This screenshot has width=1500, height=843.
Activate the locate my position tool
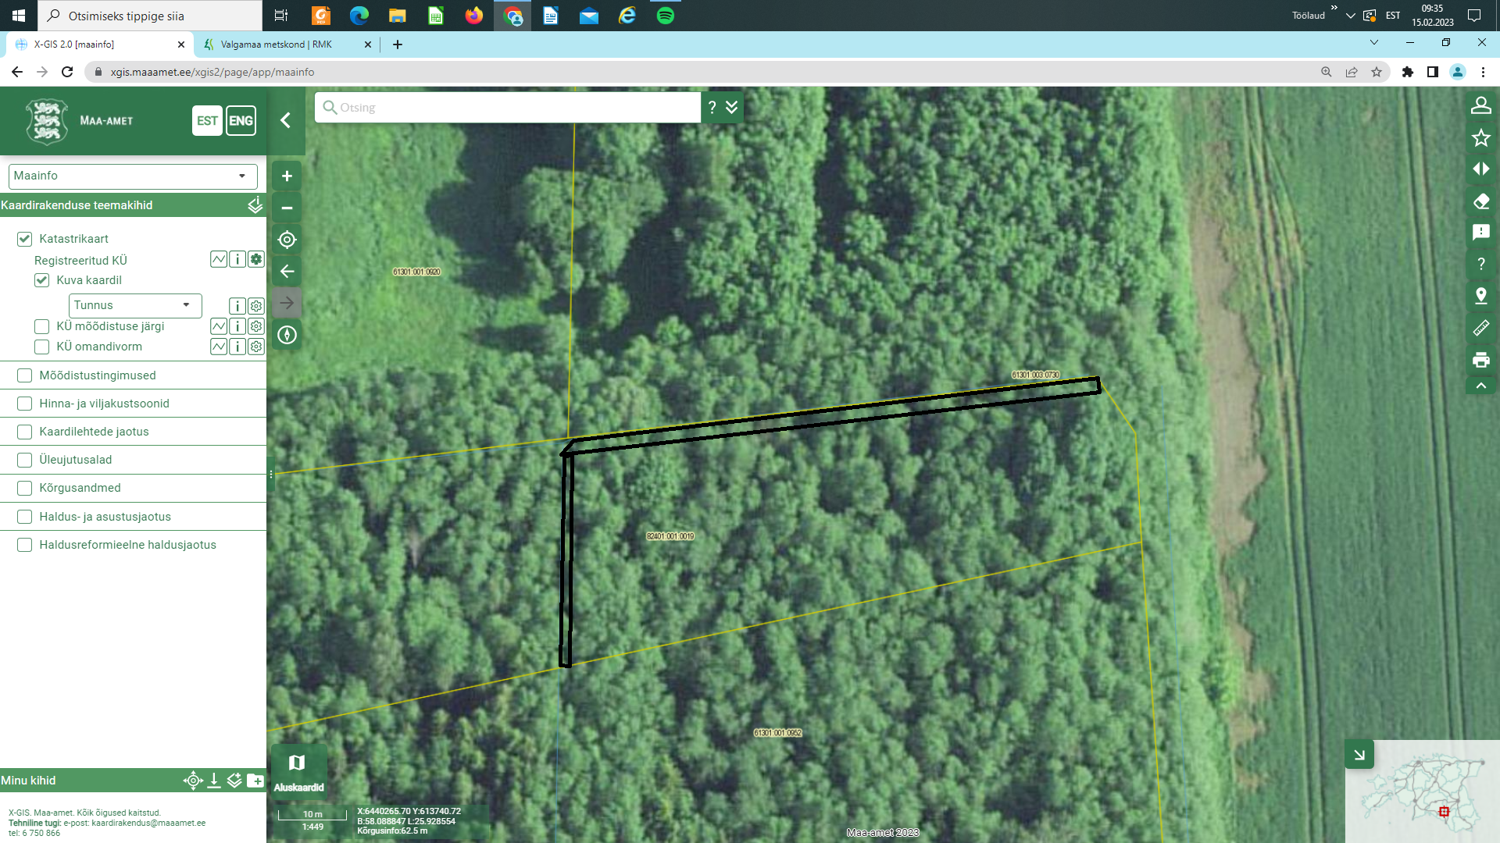(287, 240)
